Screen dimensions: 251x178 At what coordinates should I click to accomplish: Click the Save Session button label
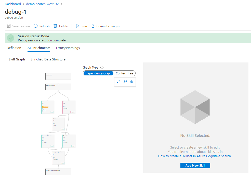tap(21, 26)
